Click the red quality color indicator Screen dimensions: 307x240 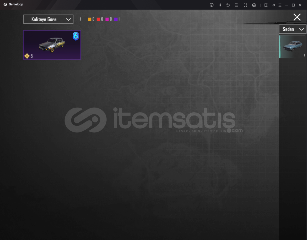[x=98, y=19]
